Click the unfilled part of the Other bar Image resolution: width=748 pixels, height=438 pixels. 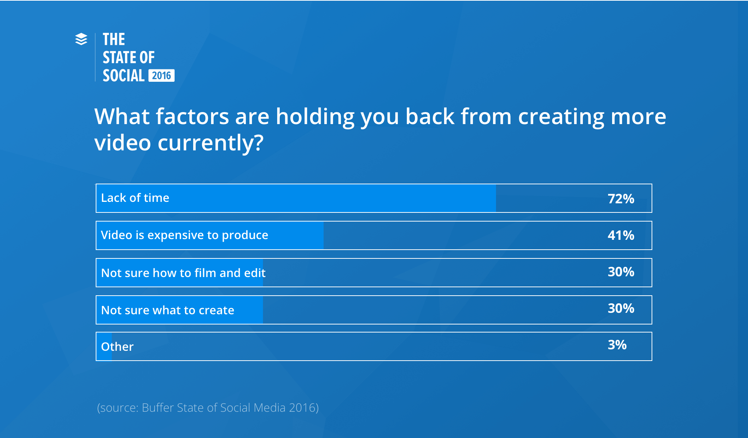[381, 346]
